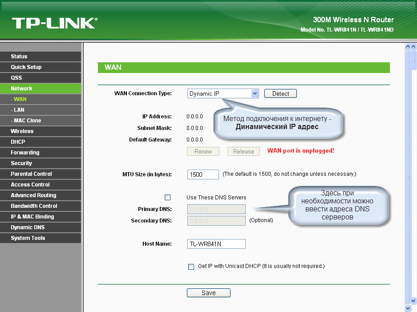Open Parental Control page
This screenshot has height=312, width=417.
(x=31, y=174)
